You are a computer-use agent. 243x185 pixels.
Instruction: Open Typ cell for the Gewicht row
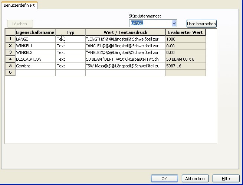(70, 66)
